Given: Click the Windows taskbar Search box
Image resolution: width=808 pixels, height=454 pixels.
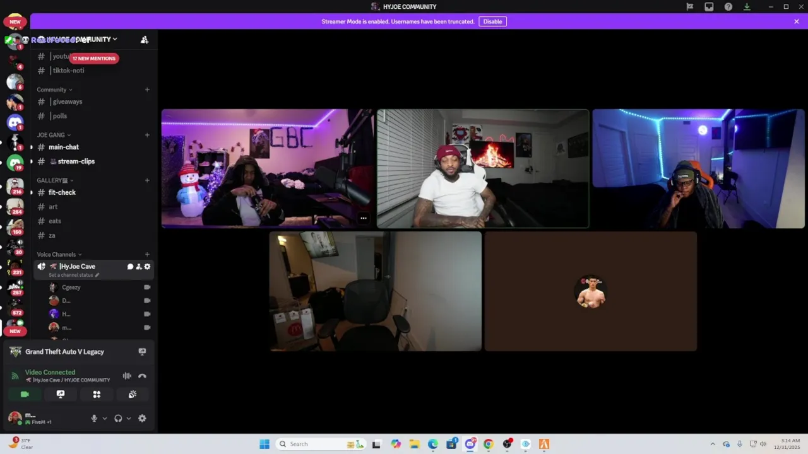Looking at the screenshot, I should [319, 444].
